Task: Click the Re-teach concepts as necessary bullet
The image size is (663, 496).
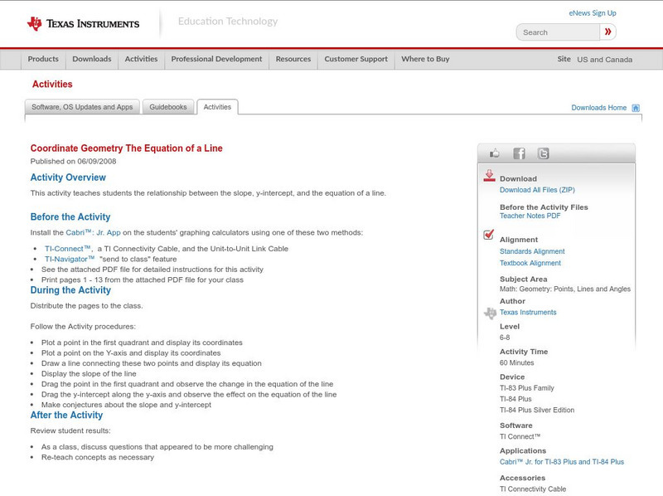Action: [x=98, y=457]
